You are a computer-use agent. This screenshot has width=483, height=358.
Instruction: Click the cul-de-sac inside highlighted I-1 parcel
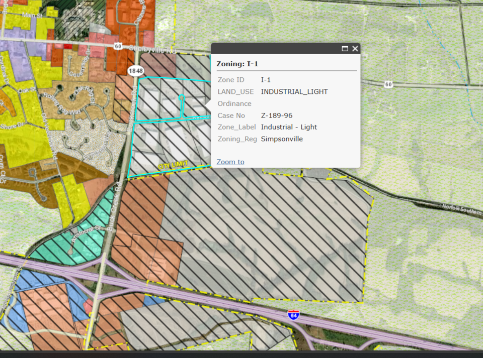click(182, 97)
